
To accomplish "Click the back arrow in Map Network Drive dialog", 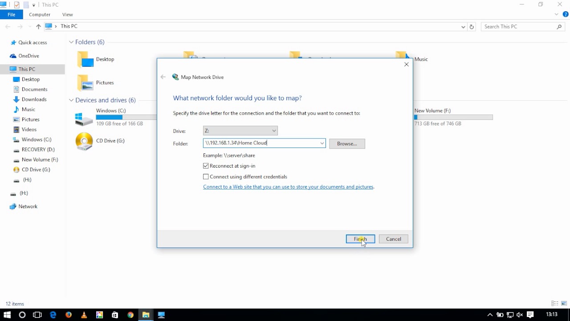I will coord(163,77).
